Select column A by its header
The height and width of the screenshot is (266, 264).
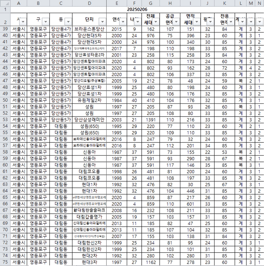[19, 3]
